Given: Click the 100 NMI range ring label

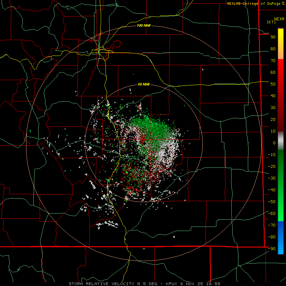Looking at the screenshot, I should click(x=144, y=25).
